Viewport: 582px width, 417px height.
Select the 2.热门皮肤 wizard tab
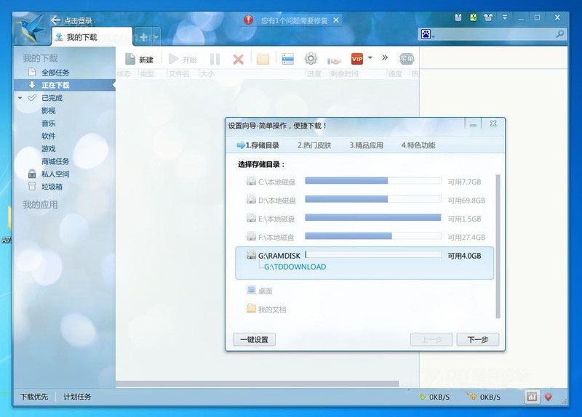[x=314, y=145]
